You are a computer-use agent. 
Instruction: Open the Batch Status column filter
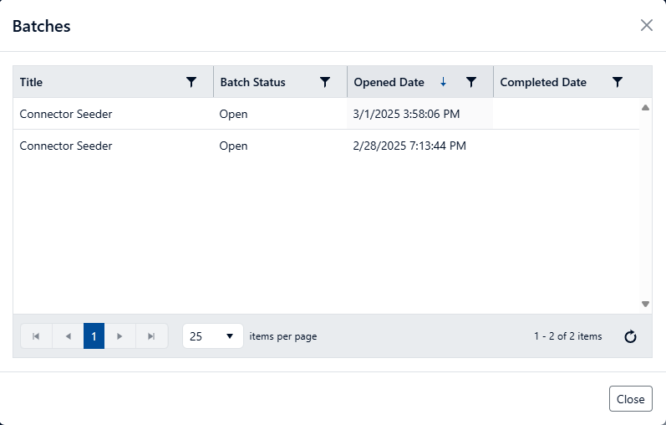click(325, 82)
